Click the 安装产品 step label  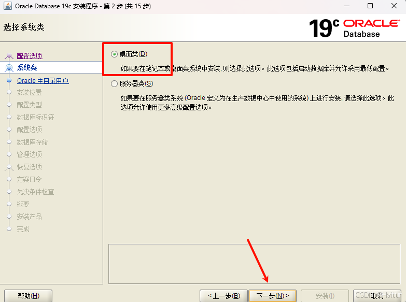tap(29, 217)
